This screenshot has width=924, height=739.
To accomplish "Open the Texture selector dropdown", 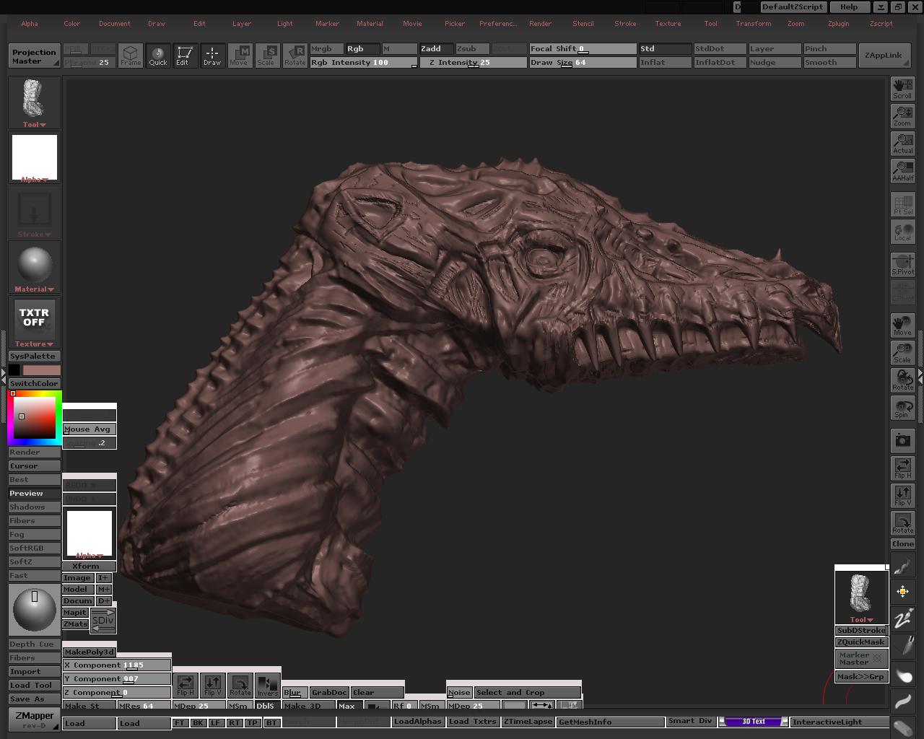I will click(x=34, y=344).
